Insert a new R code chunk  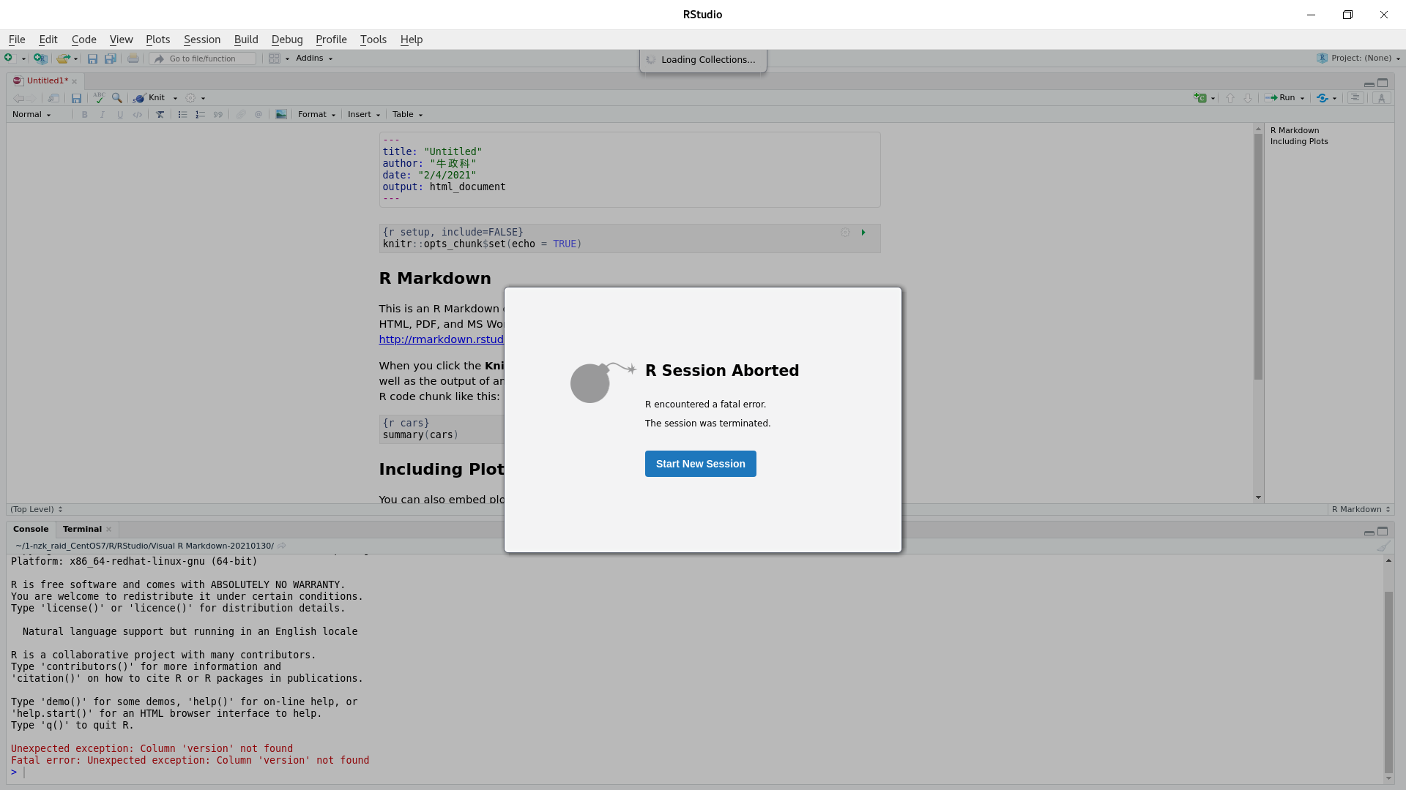tap(1202, 97)
